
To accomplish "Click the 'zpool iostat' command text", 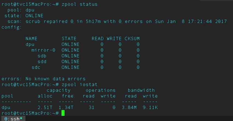I will [x=80, y=84].
